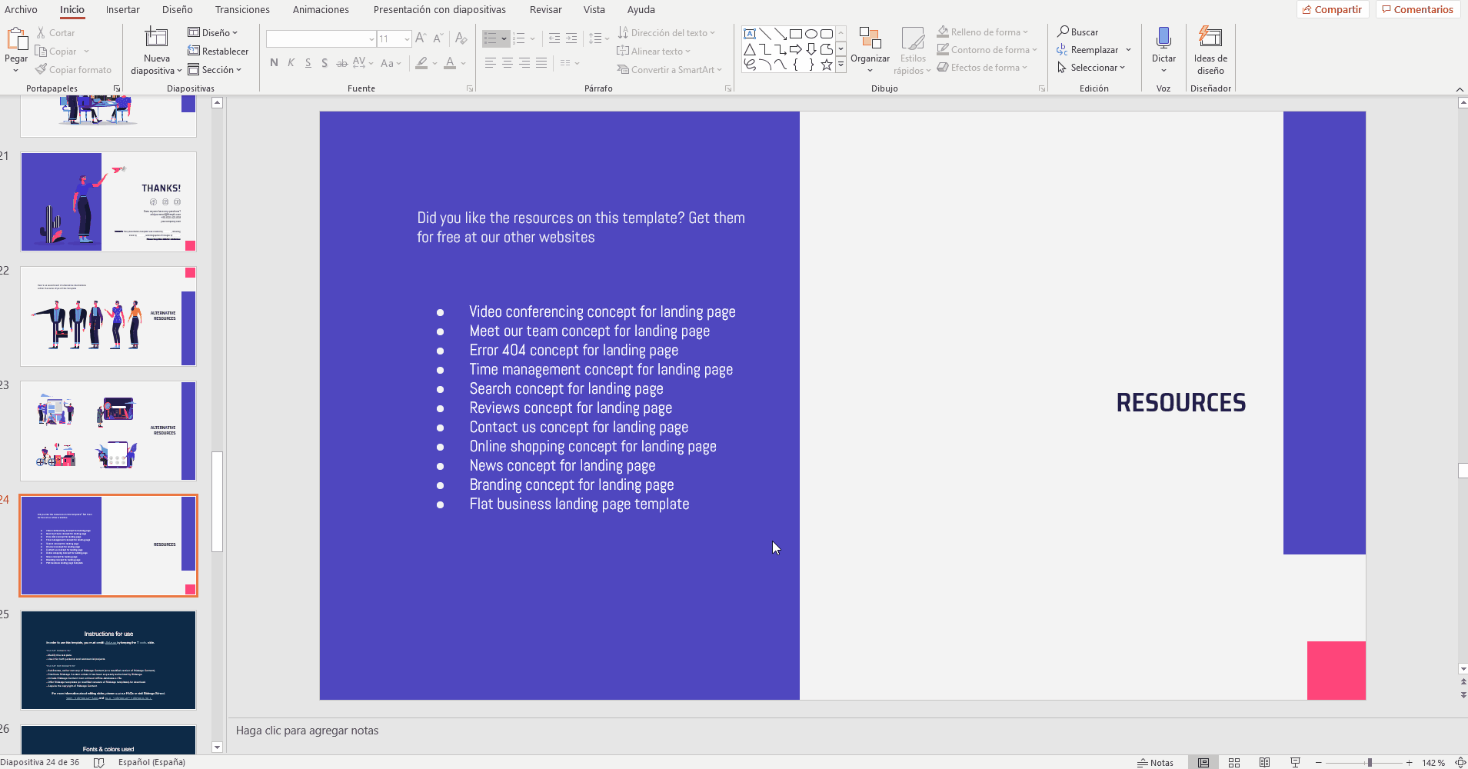This screenshot has width=1468, height=769.
Task: Open Dirección del texto dropdown
Action: (x=667, y=33)
